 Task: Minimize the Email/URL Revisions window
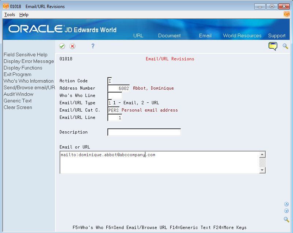[x=260, y=6]
